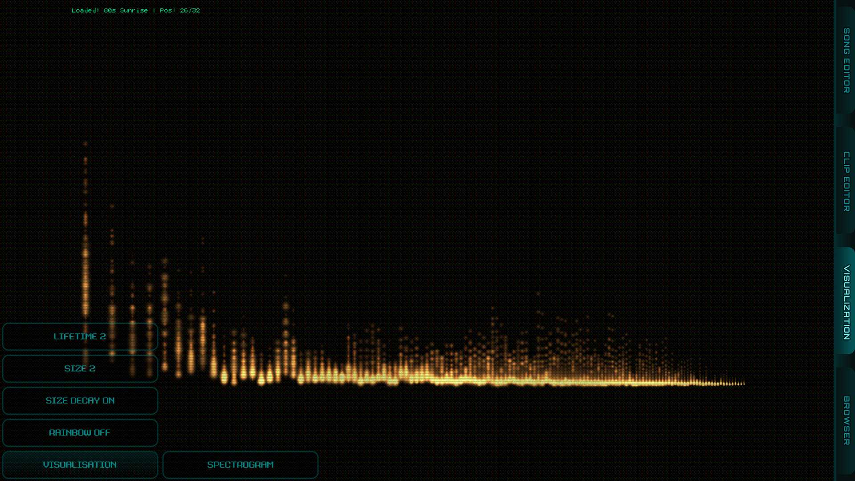Change the SIZE 2 particle setting
The height and width of the screenshot is (481, 855).
click(x=80, y=369)
